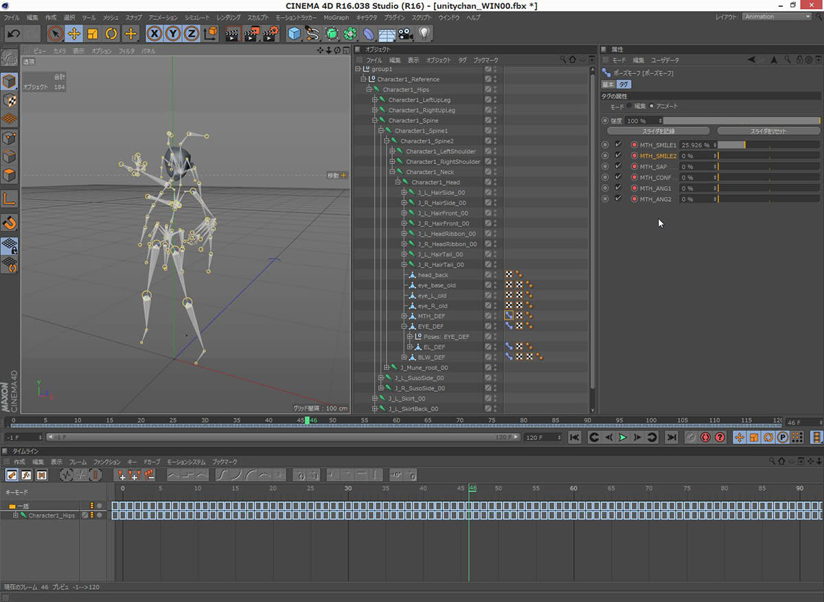
Task: Switch to the 基本 tab in attributes
Action: pos(608,84)
